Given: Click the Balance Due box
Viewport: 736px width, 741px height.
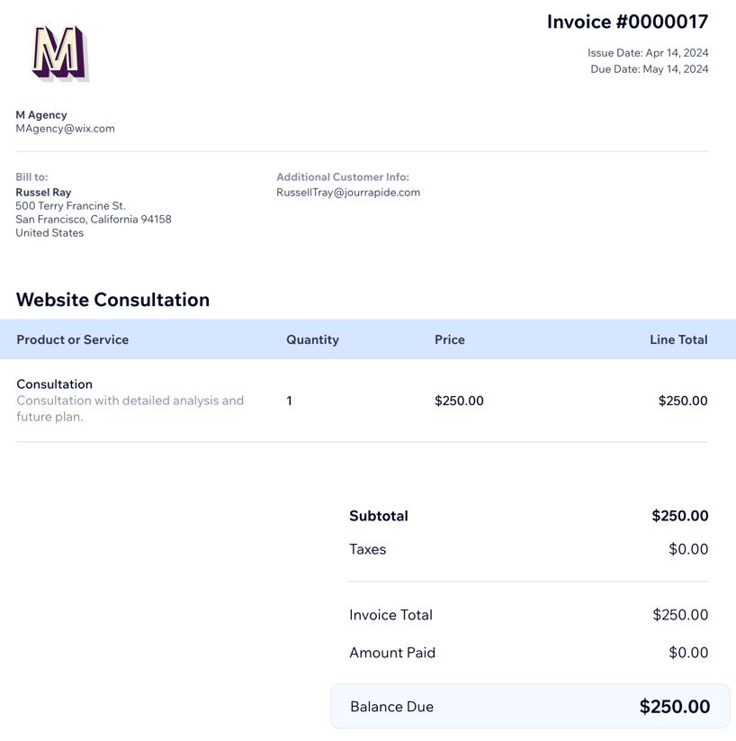Looking at the screenshot, I should [530, 707].
